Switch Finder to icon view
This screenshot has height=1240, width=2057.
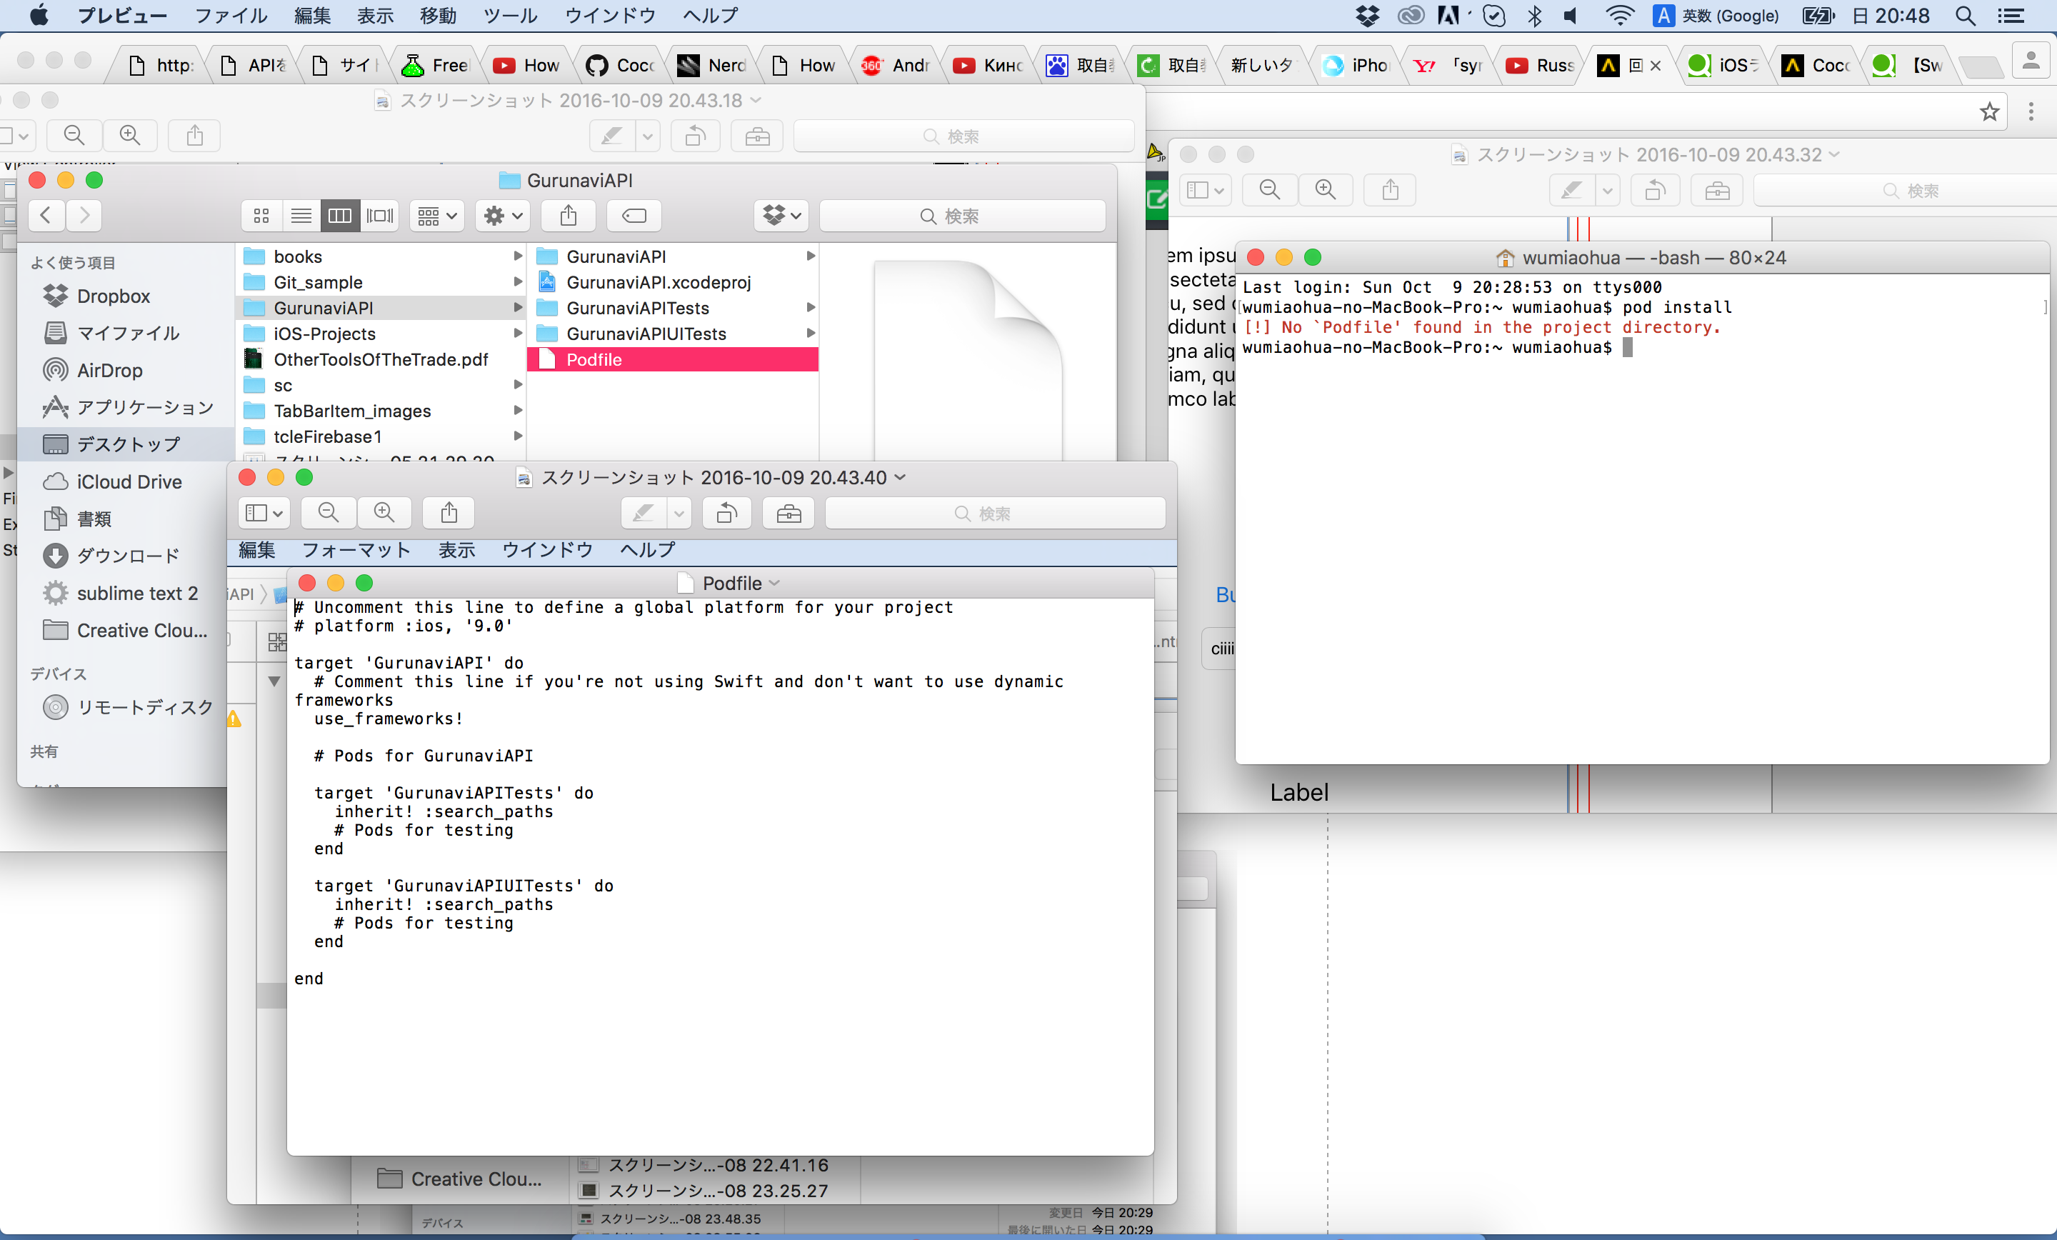coord(261,216)
